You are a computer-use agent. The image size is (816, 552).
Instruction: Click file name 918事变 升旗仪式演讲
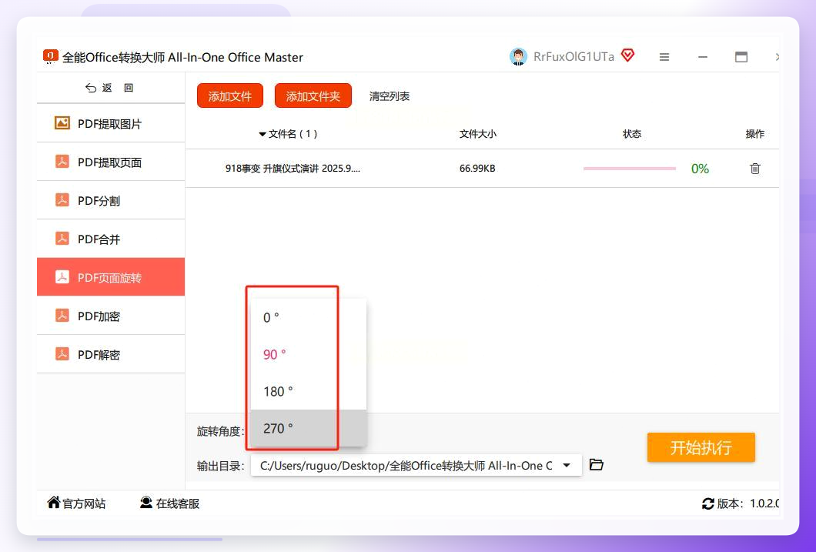[293, 169]
